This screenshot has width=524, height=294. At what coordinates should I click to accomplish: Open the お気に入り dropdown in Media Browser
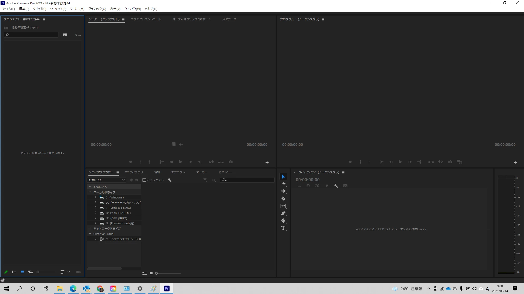pos(106,180)
